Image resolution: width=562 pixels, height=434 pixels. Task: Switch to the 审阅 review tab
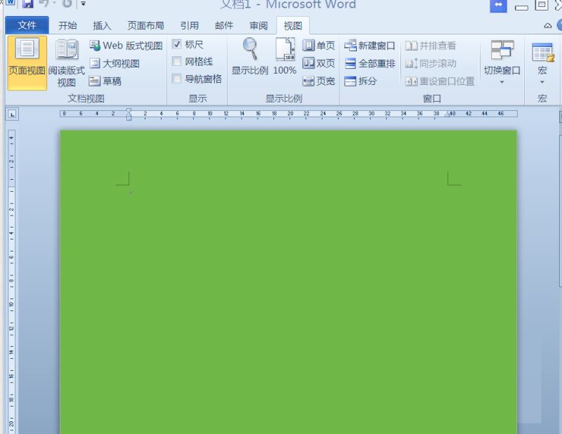click(x=259, y=25)
